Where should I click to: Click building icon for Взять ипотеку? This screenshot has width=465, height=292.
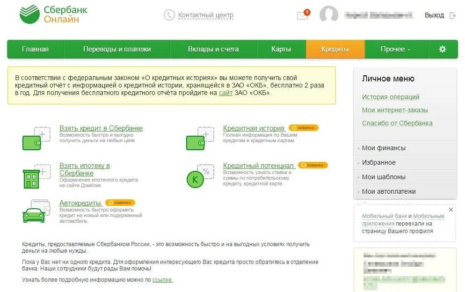click(x=37, y=176)
